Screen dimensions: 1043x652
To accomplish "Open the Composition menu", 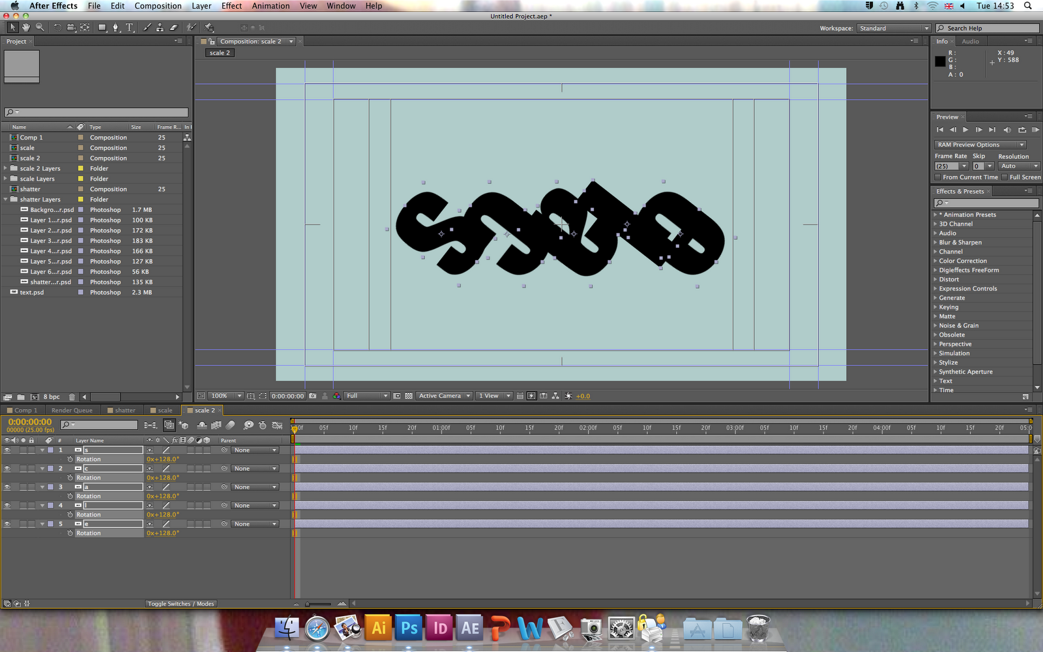I will coord(158,6).
